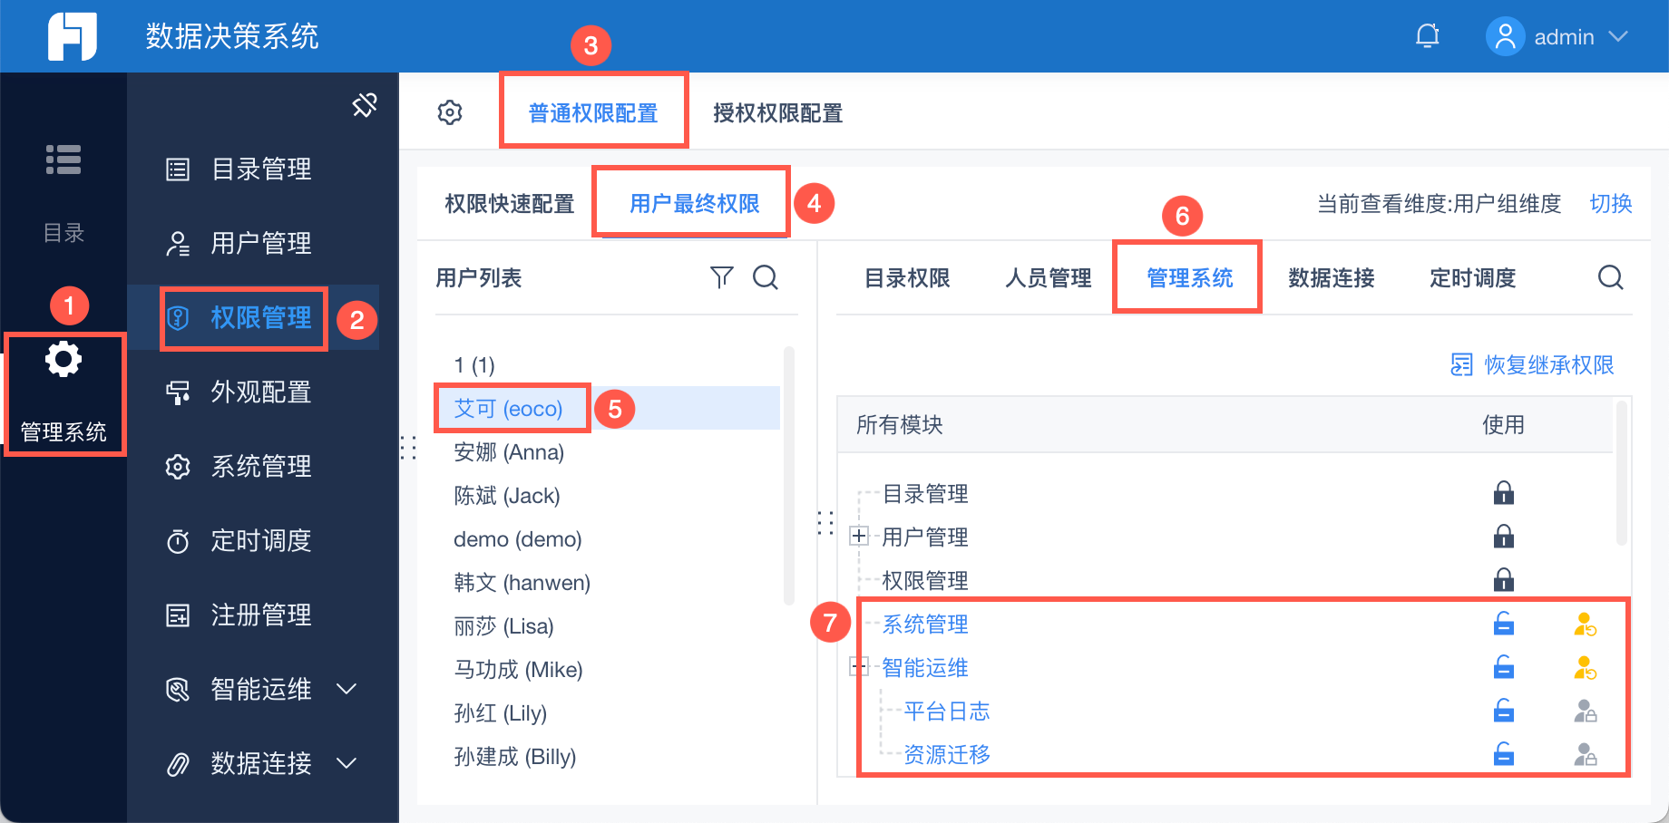Image resolution: width=1669 pixels, height=823 pixels.
Task: Toggle the 系统管理 unlocked permission icon
Action: 1503,624
